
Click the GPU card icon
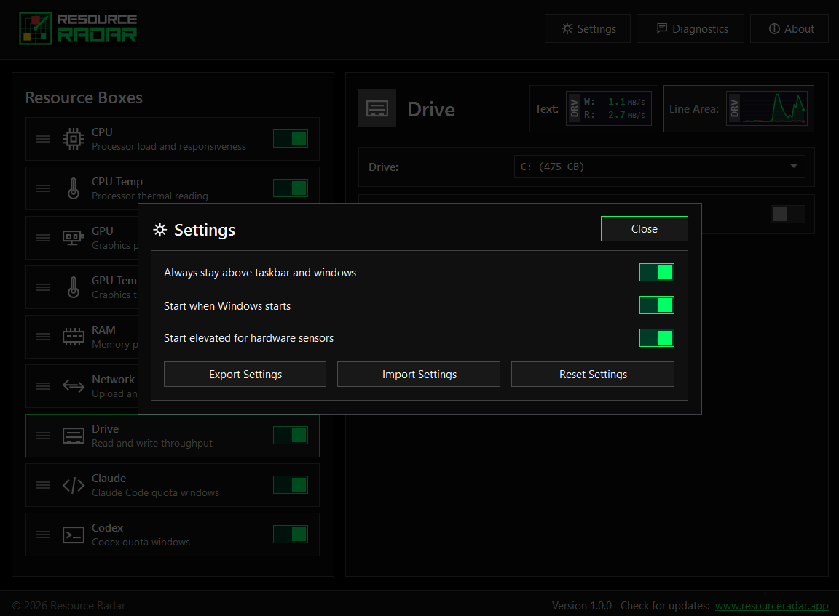[x=74, y=238]
